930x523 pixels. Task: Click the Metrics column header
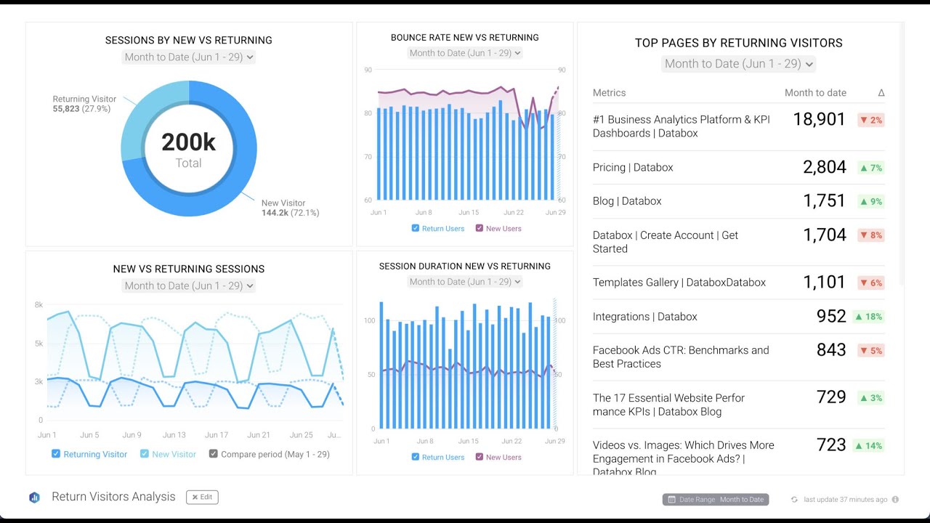609,93
